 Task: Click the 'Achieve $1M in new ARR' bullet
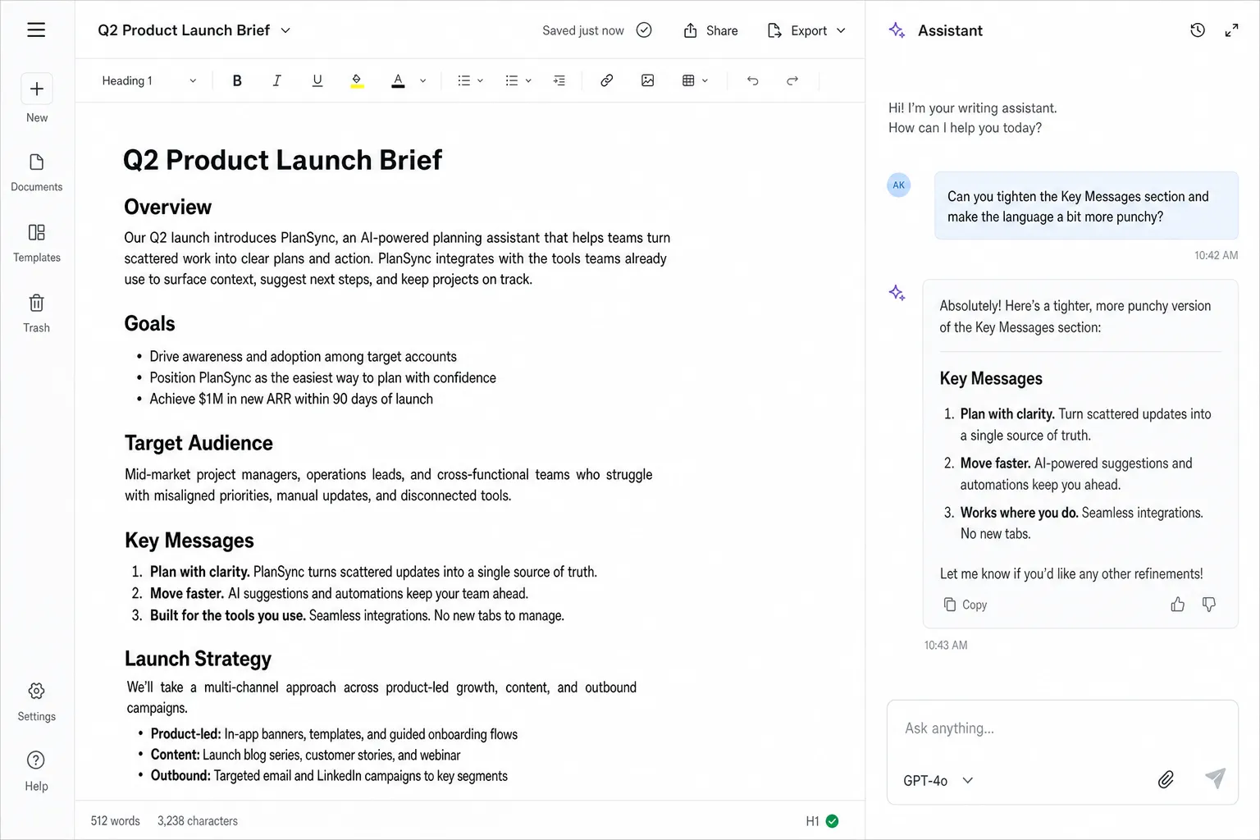(x=291, y=399)
